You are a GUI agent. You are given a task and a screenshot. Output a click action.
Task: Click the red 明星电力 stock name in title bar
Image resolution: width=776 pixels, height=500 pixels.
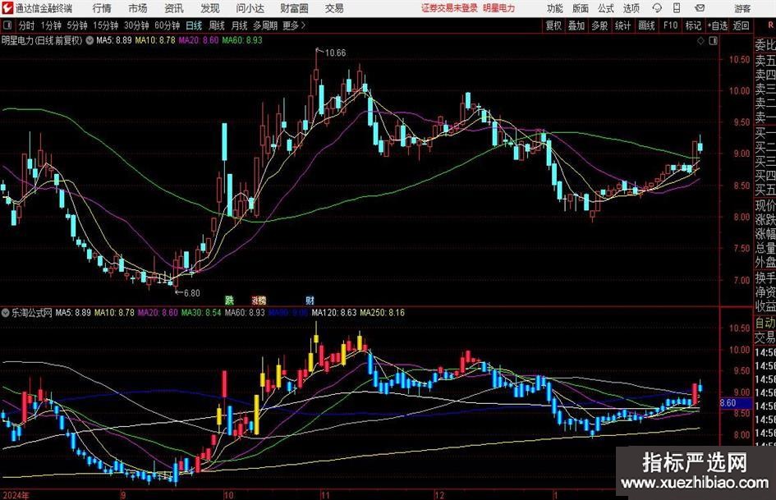[x=499, y=8]
